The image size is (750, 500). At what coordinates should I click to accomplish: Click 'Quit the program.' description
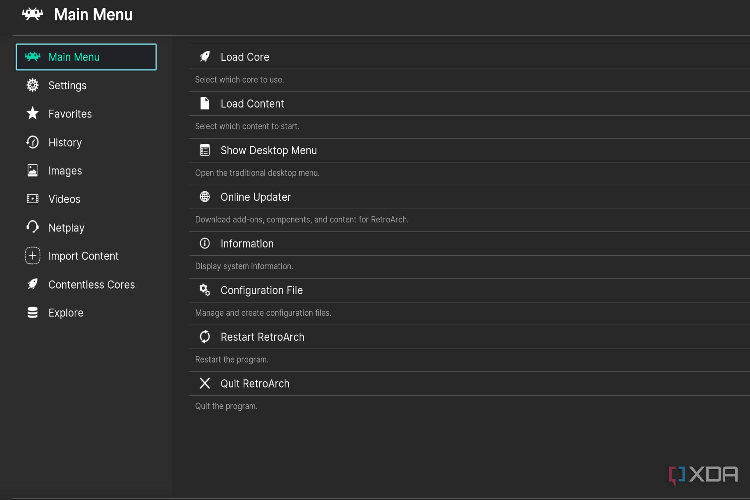coord(226,406)
